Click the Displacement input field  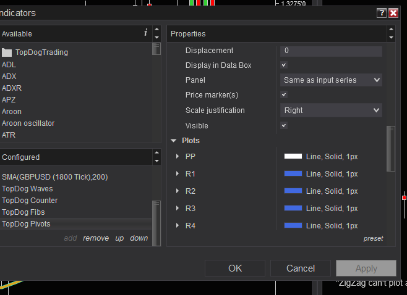(331, 51)
